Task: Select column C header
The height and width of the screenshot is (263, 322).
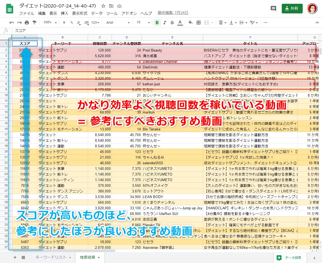Action: click(100, 37)
